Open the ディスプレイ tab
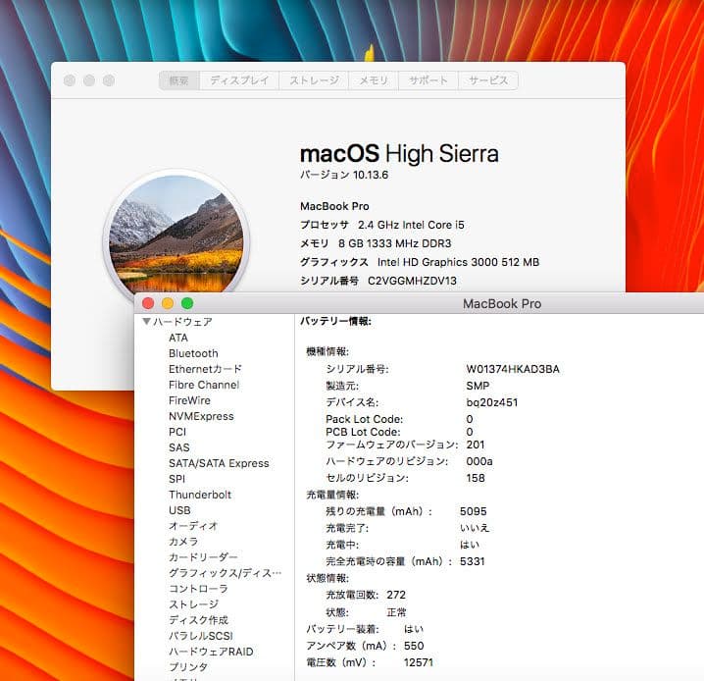Viewport: 704px width, 681px height. [x=239, y=80]
